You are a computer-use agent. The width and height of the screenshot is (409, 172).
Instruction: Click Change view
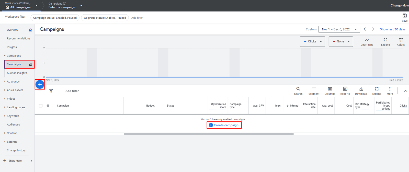point(399,5)
